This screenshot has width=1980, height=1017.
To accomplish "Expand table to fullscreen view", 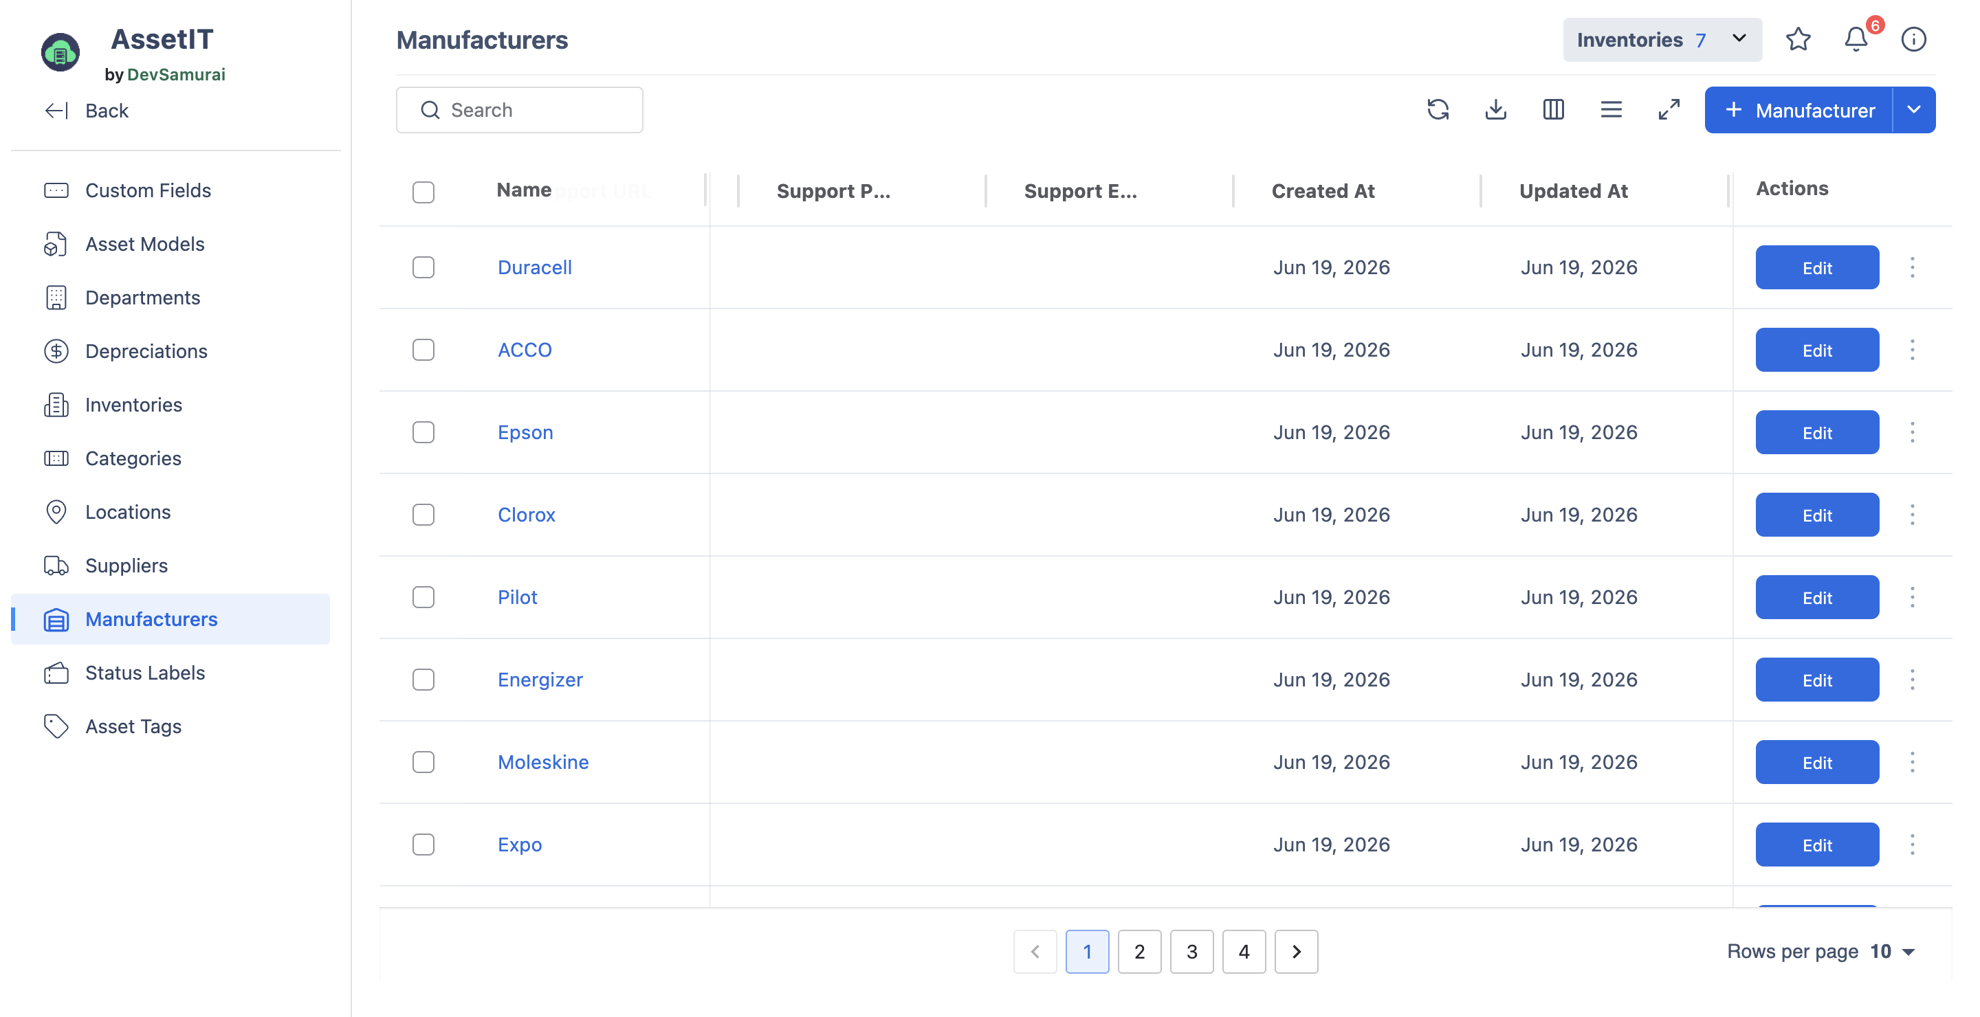I will click(x=1669, y=110).
